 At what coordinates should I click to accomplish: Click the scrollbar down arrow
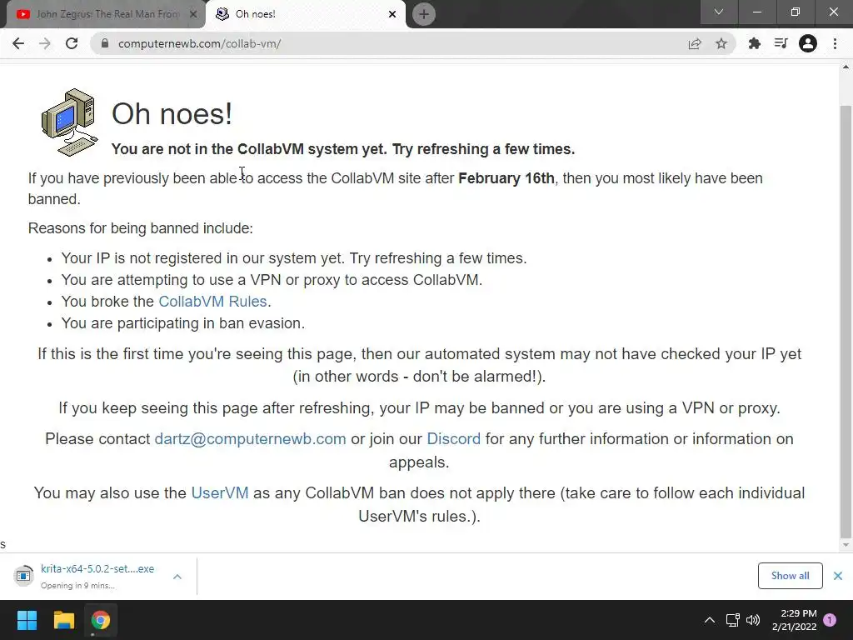point(846,545)
